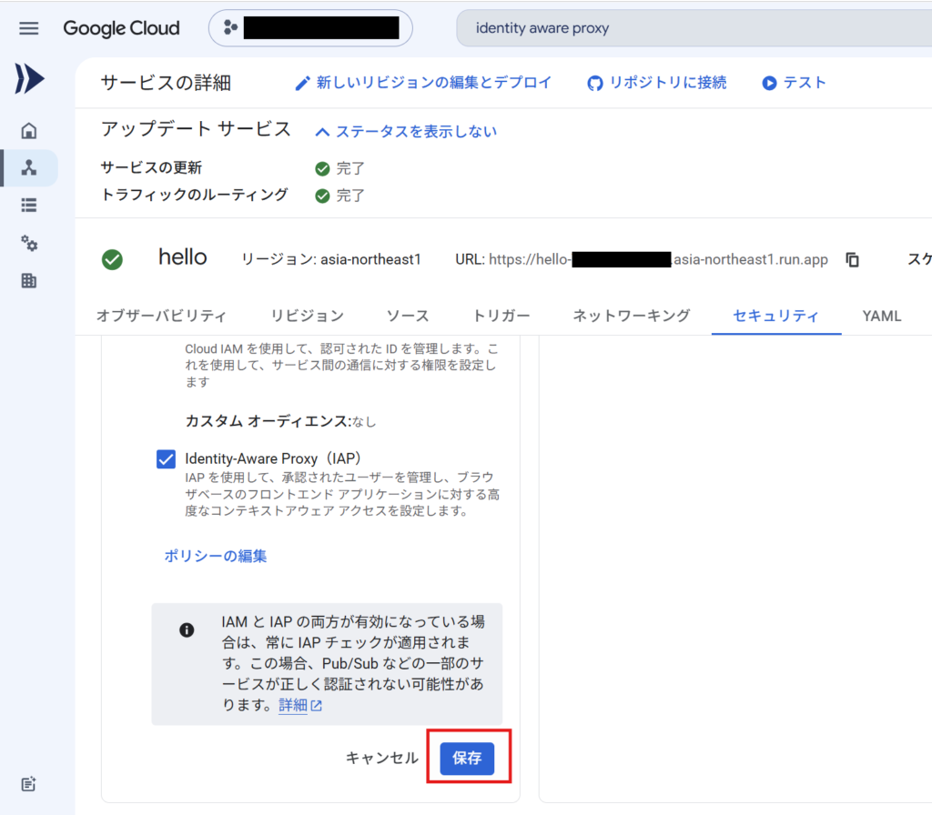Click リポジトリに接続 button
Viewport: 932px width, 815px height.
657,83
